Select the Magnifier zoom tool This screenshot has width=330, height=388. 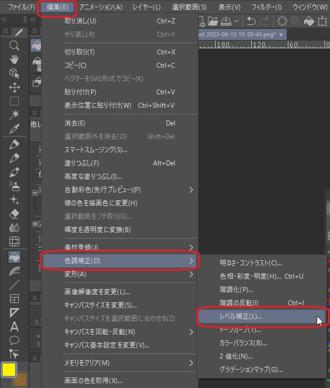pos(14,46)
